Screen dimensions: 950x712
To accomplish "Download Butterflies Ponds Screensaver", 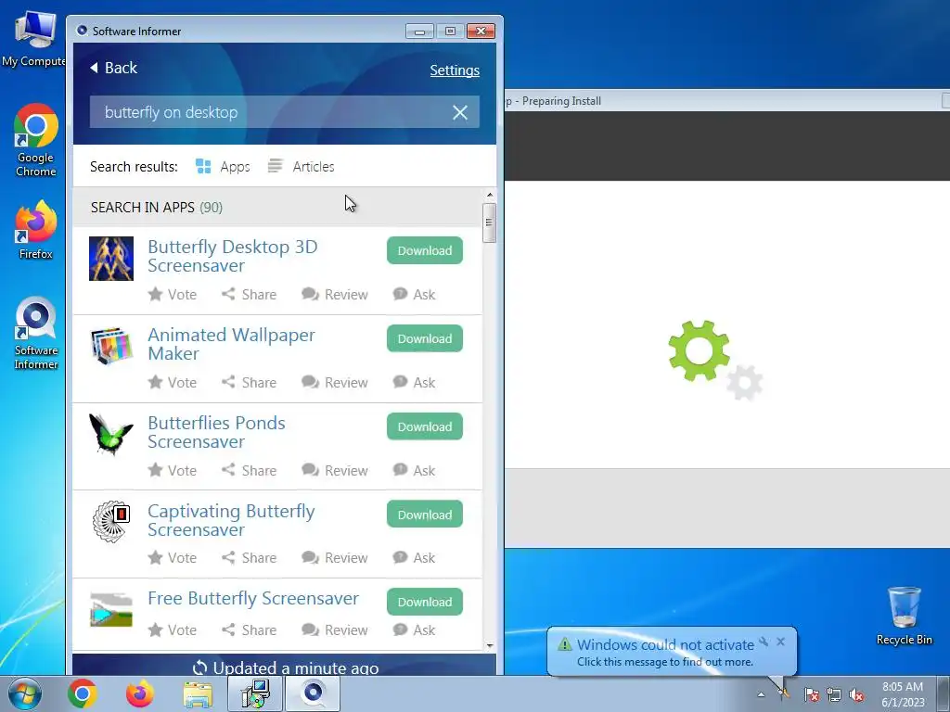I will (x=425, y=426).
